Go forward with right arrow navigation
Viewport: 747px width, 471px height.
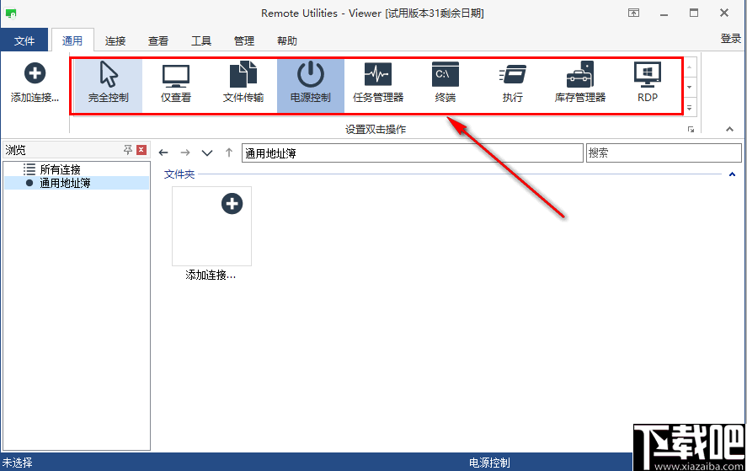click(185, 153)
